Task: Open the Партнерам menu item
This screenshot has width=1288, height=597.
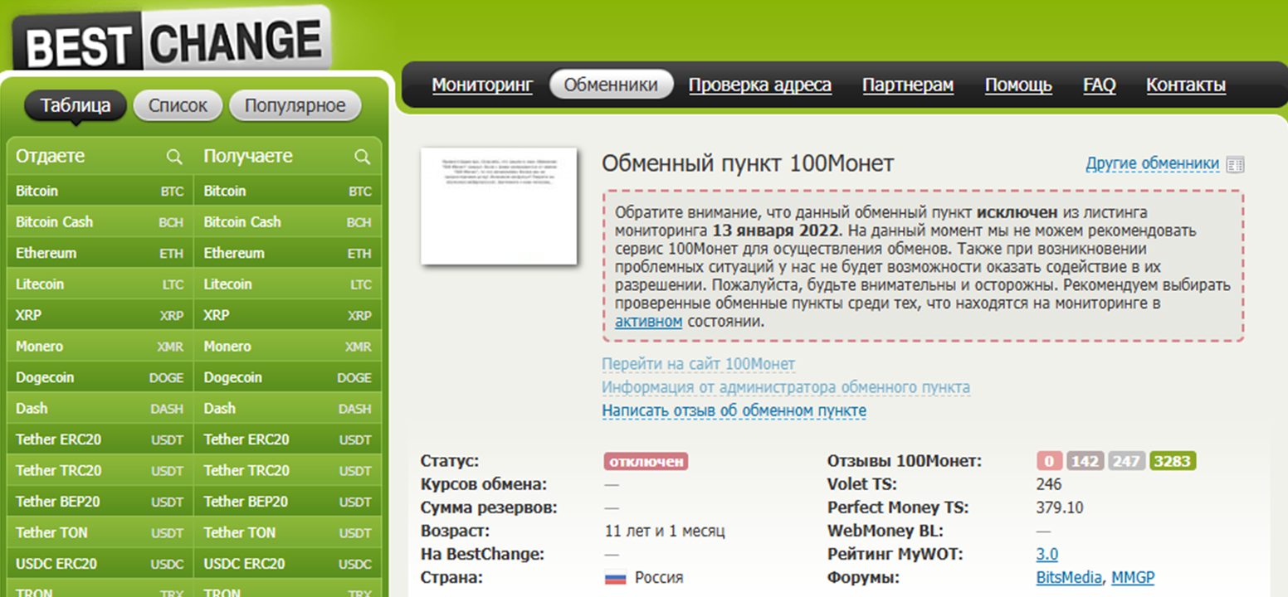Action: (x=908, y=85)
